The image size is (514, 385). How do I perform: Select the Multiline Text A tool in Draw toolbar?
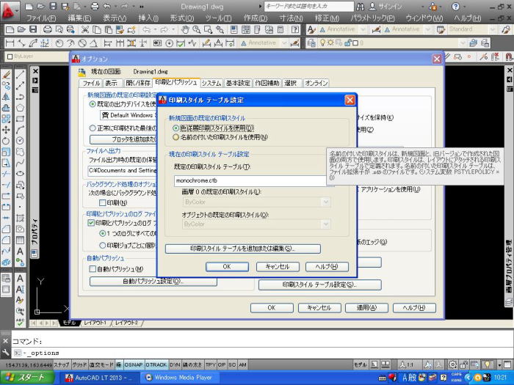(x=20, y=251)
